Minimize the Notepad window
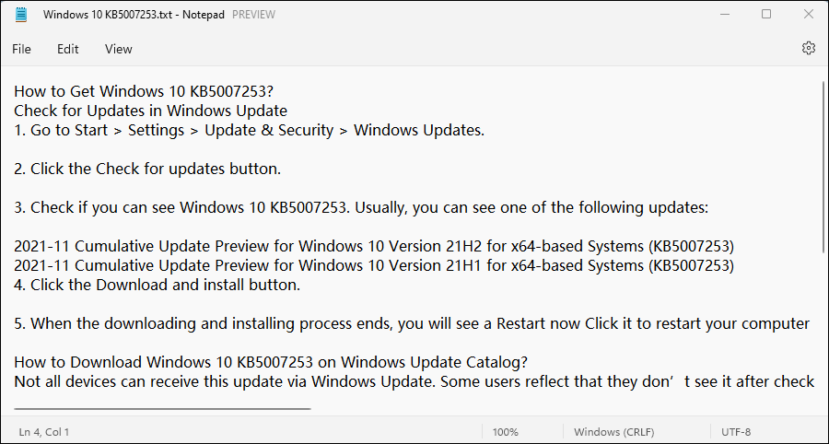Screen dimensions: 829x444 point(724,15)
